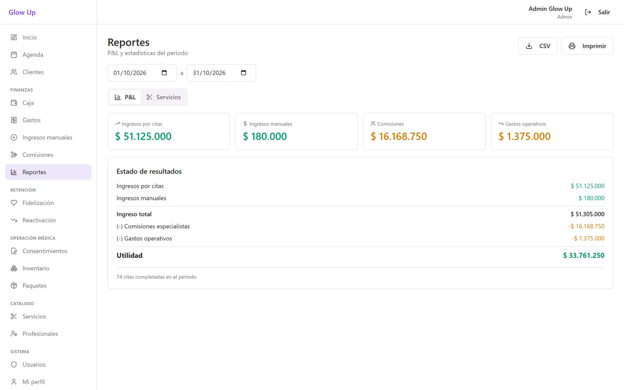Download the report as CSV
The image size is (624, 390).
538,46
